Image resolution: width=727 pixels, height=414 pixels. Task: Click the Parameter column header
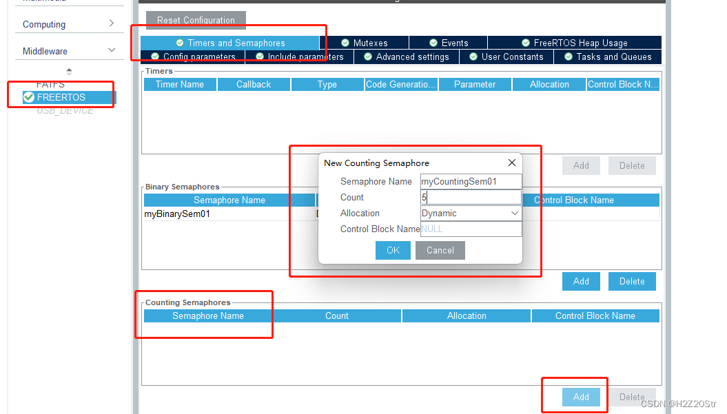pyautogui.click(x=475, y=84)
